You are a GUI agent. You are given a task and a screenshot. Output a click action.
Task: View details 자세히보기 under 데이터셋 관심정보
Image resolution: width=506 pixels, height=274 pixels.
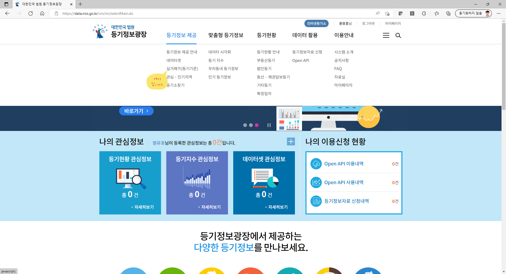click(x=276, y=207)
